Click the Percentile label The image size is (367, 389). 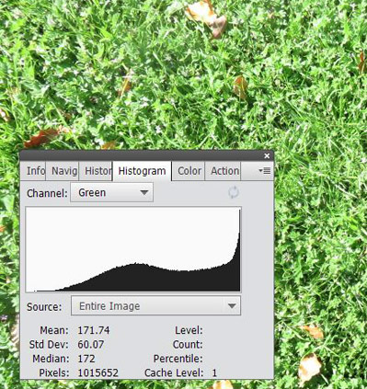point(178,359)
